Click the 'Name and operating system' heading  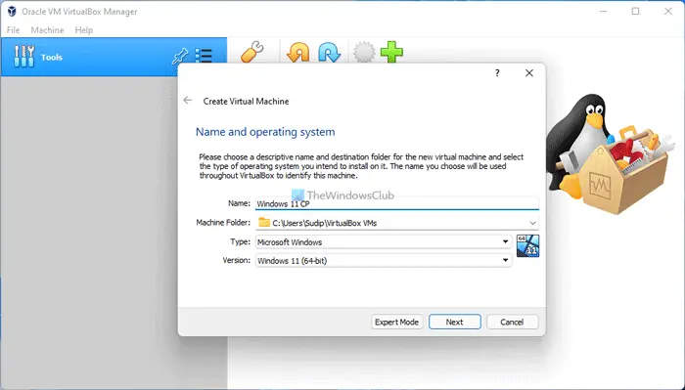[x=265, y=132]
